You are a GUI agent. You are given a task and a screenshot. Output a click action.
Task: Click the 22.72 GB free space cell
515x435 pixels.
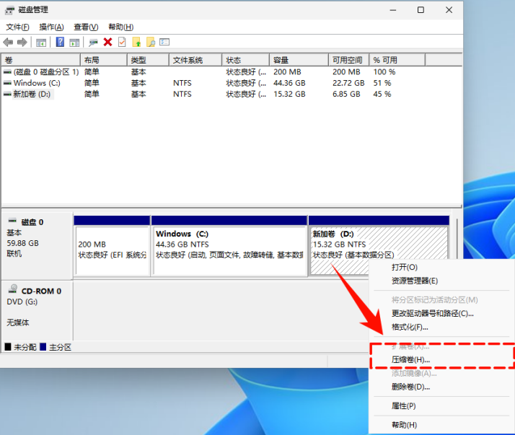point(348,83)
